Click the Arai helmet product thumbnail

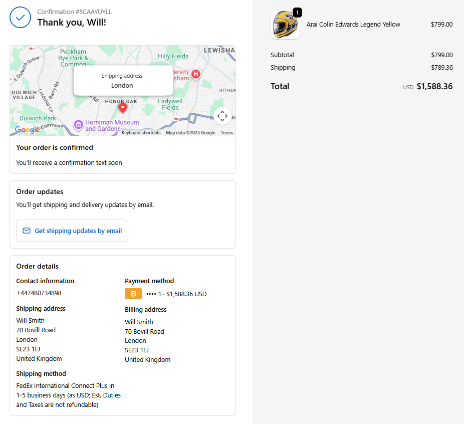(285, 25)
